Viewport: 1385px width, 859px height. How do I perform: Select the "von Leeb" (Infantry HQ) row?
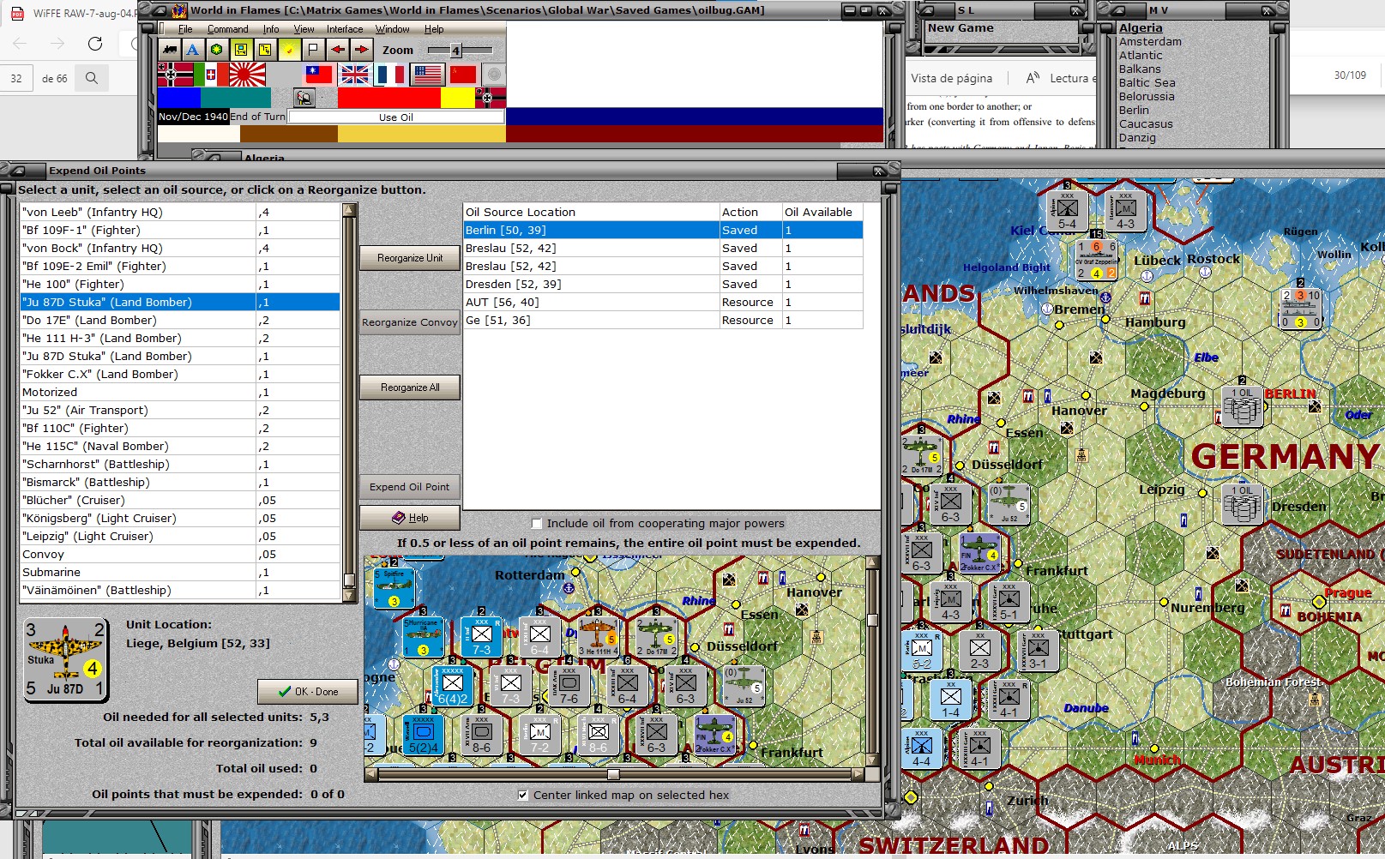click(180, 212)
